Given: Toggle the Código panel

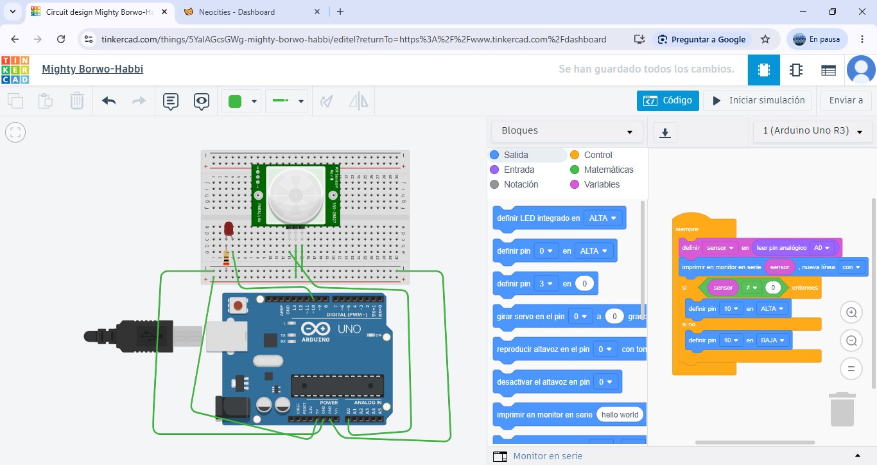Looking at the screenshot, I should (668, 100).
